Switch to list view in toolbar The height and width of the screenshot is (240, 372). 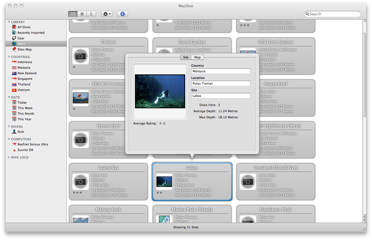[82, 14]
